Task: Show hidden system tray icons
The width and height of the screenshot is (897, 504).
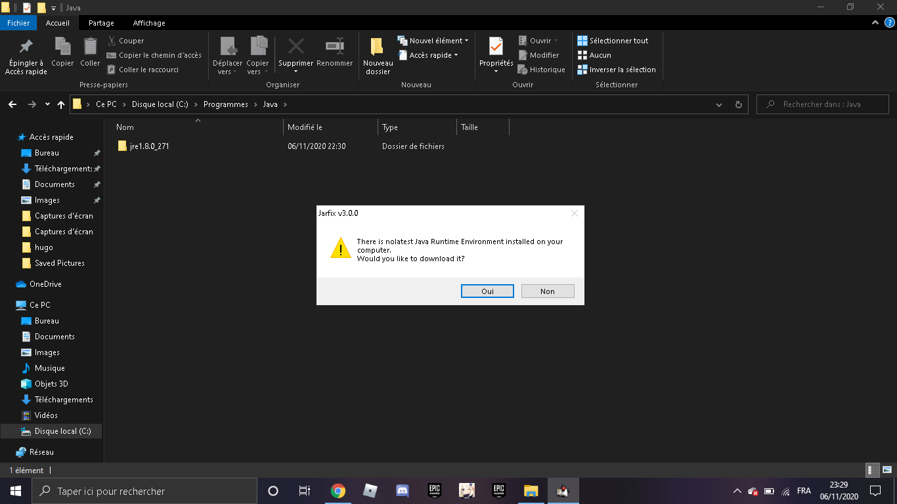Action: pos(737,491)
